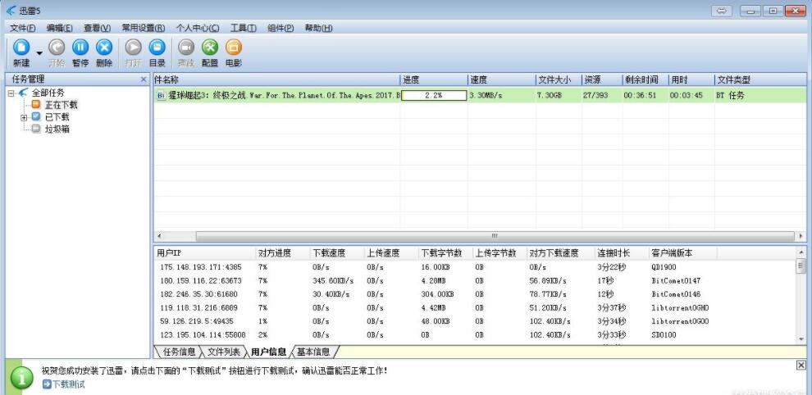Click the 客户端版本 column header

coord(682,253)
